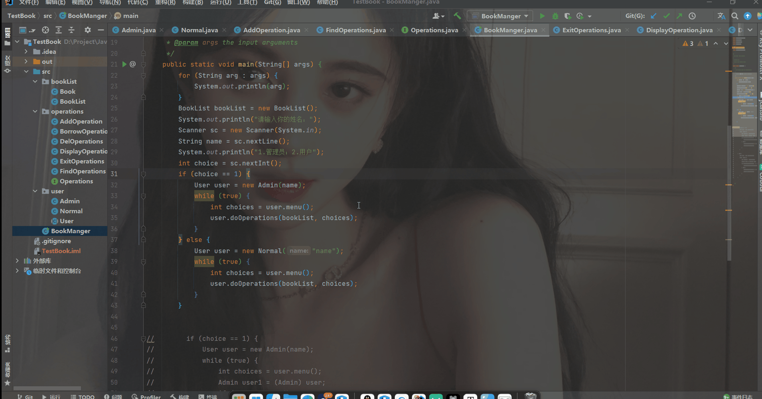
Task: Open user account dropdown in toolbar
Action: tap(438, 16)
